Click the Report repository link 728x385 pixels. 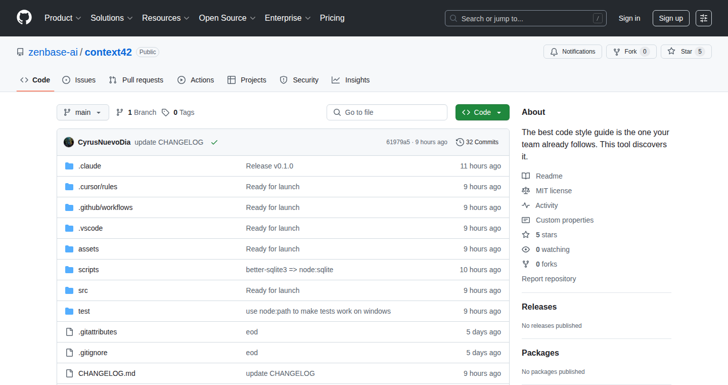(549, 279)
